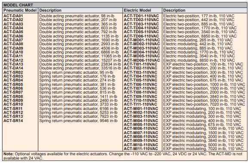Image resolution: width=250 pixels, height=163 pixels.
Task: Click the 33516 in-lb double acting description
Action: pyautogui.click(x=80, y=68)
